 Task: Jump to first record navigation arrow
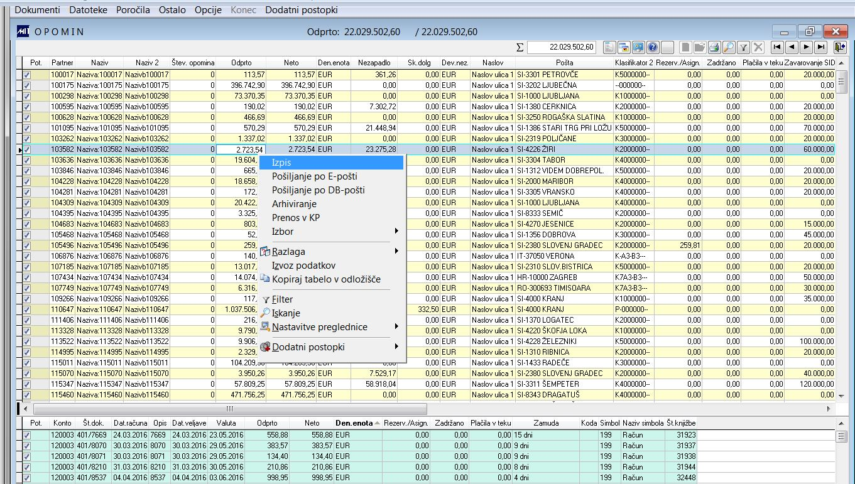point(777,47)
